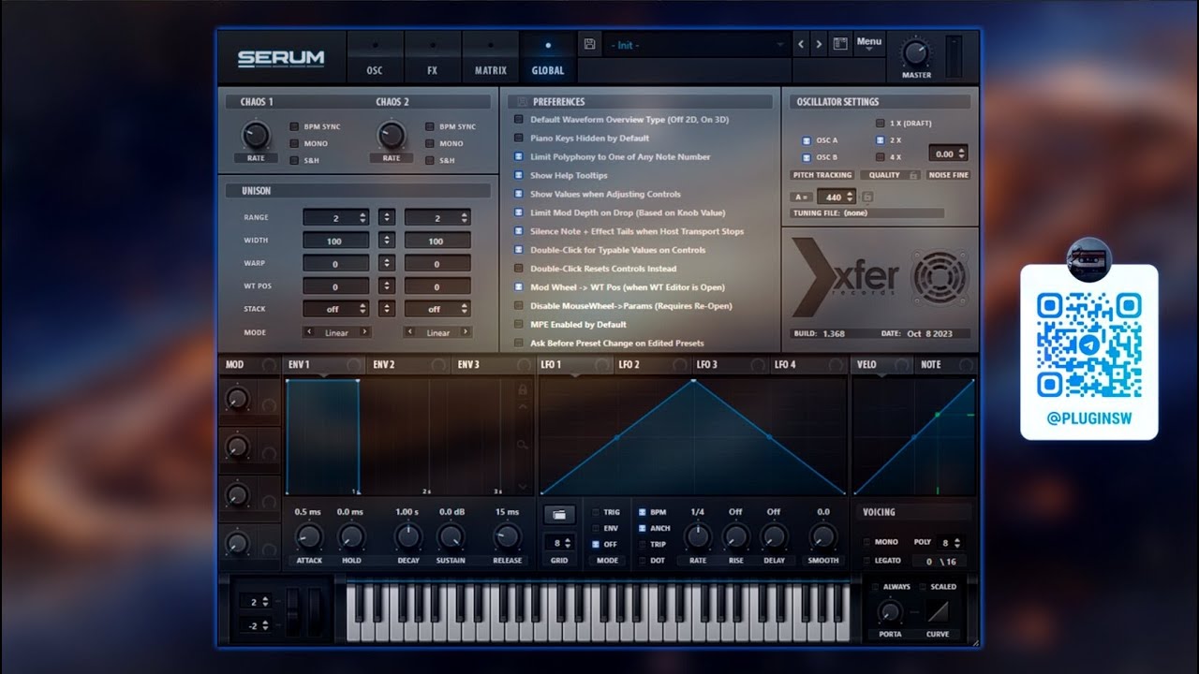Click the save preset floppy disk icon
Viewport: 1199px width, 674px height.
[589, 44]
